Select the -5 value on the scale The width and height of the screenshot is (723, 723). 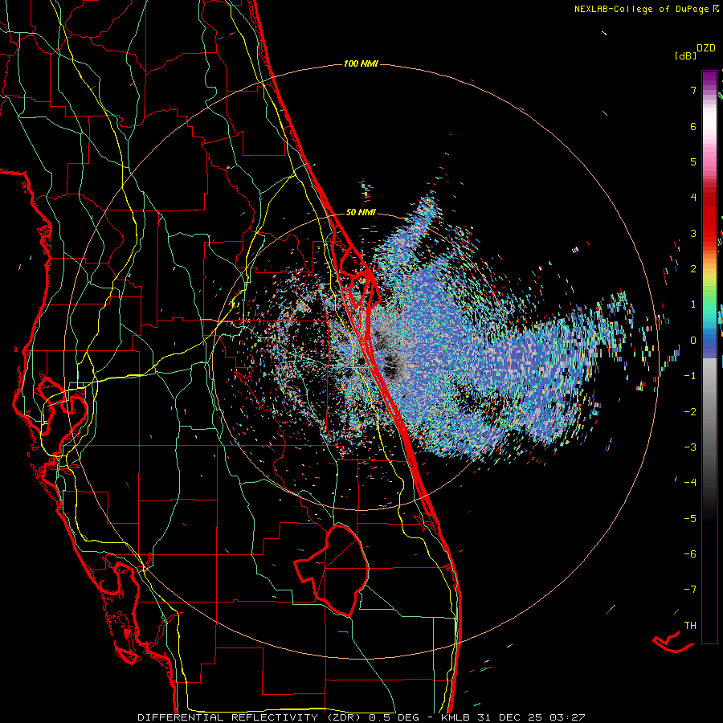click(x=690, y=519)
